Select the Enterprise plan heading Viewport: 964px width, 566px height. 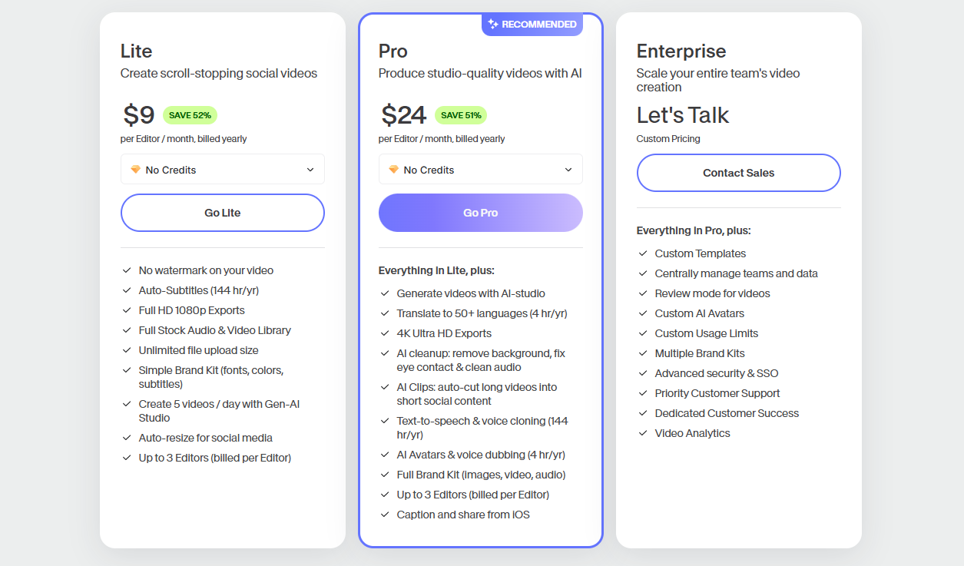point(681,51)
